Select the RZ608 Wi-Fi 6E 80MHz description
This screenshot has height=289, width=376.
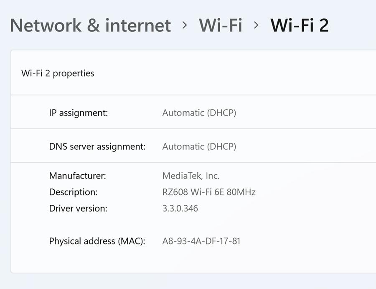tap(209, 192)
